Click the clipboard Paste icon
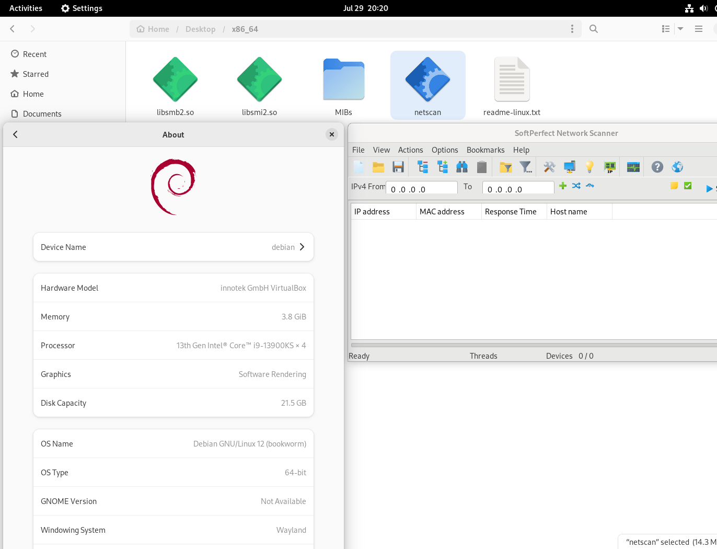Screen dimensions: 717x549 coord(482,167)
